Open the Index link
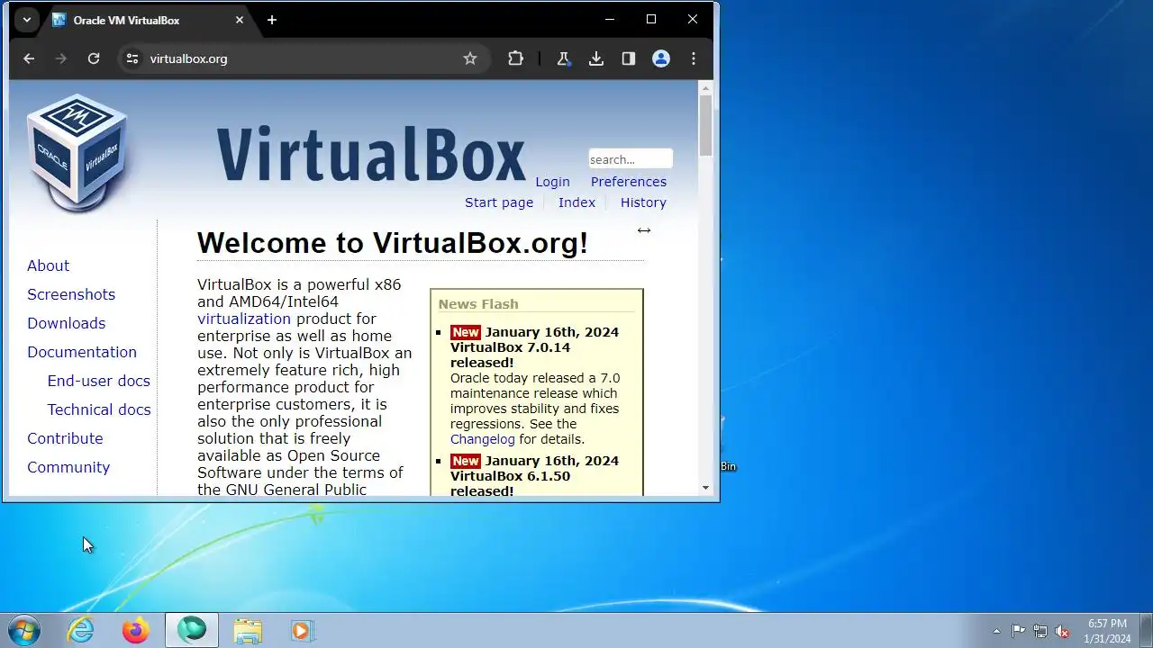 coord(576,202)
